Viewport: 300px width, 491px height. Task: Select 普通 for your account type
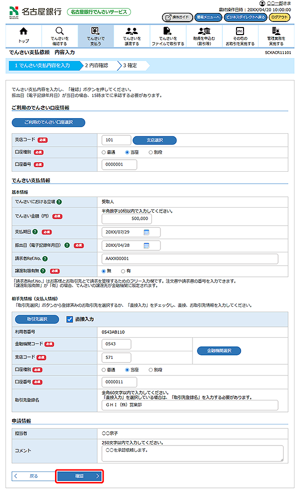pos(104,152)
